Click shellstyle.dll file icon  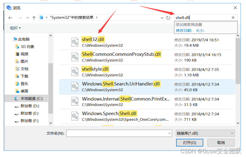[x=75, y=72]
